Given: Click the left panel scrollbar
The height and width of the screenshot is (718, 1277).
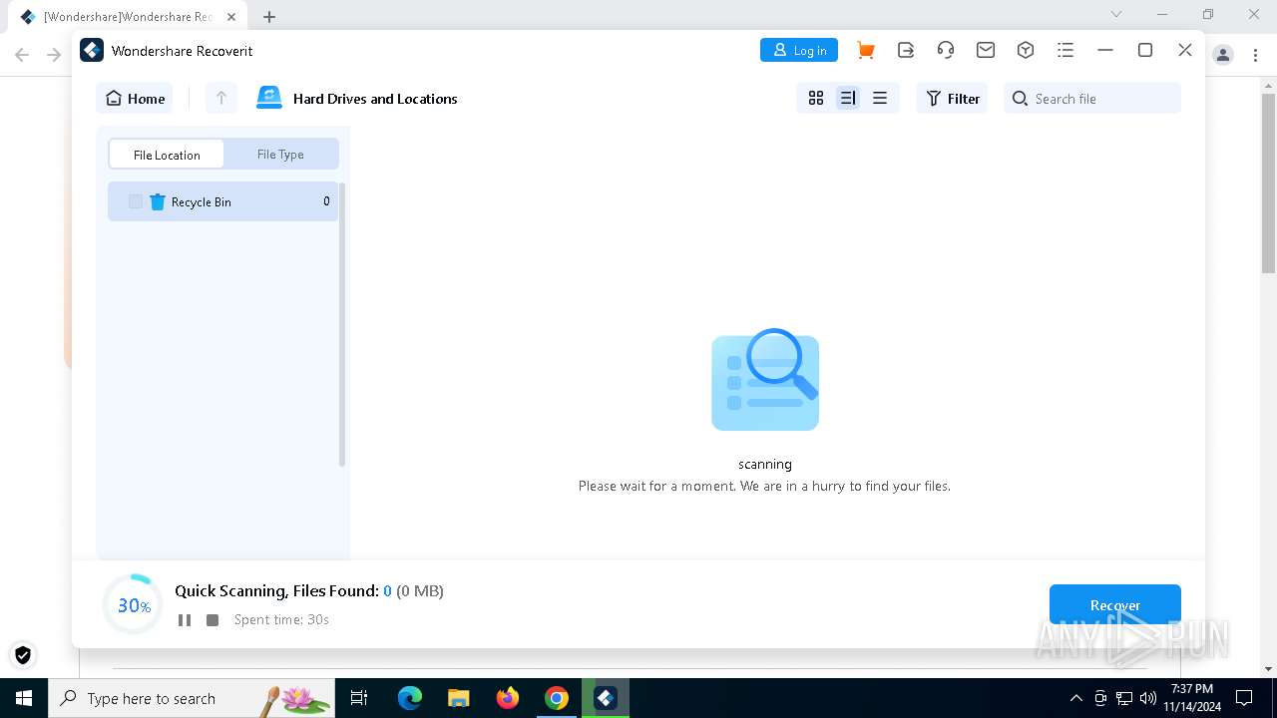Looking at the screenshot, I should (x=342, y=325).
